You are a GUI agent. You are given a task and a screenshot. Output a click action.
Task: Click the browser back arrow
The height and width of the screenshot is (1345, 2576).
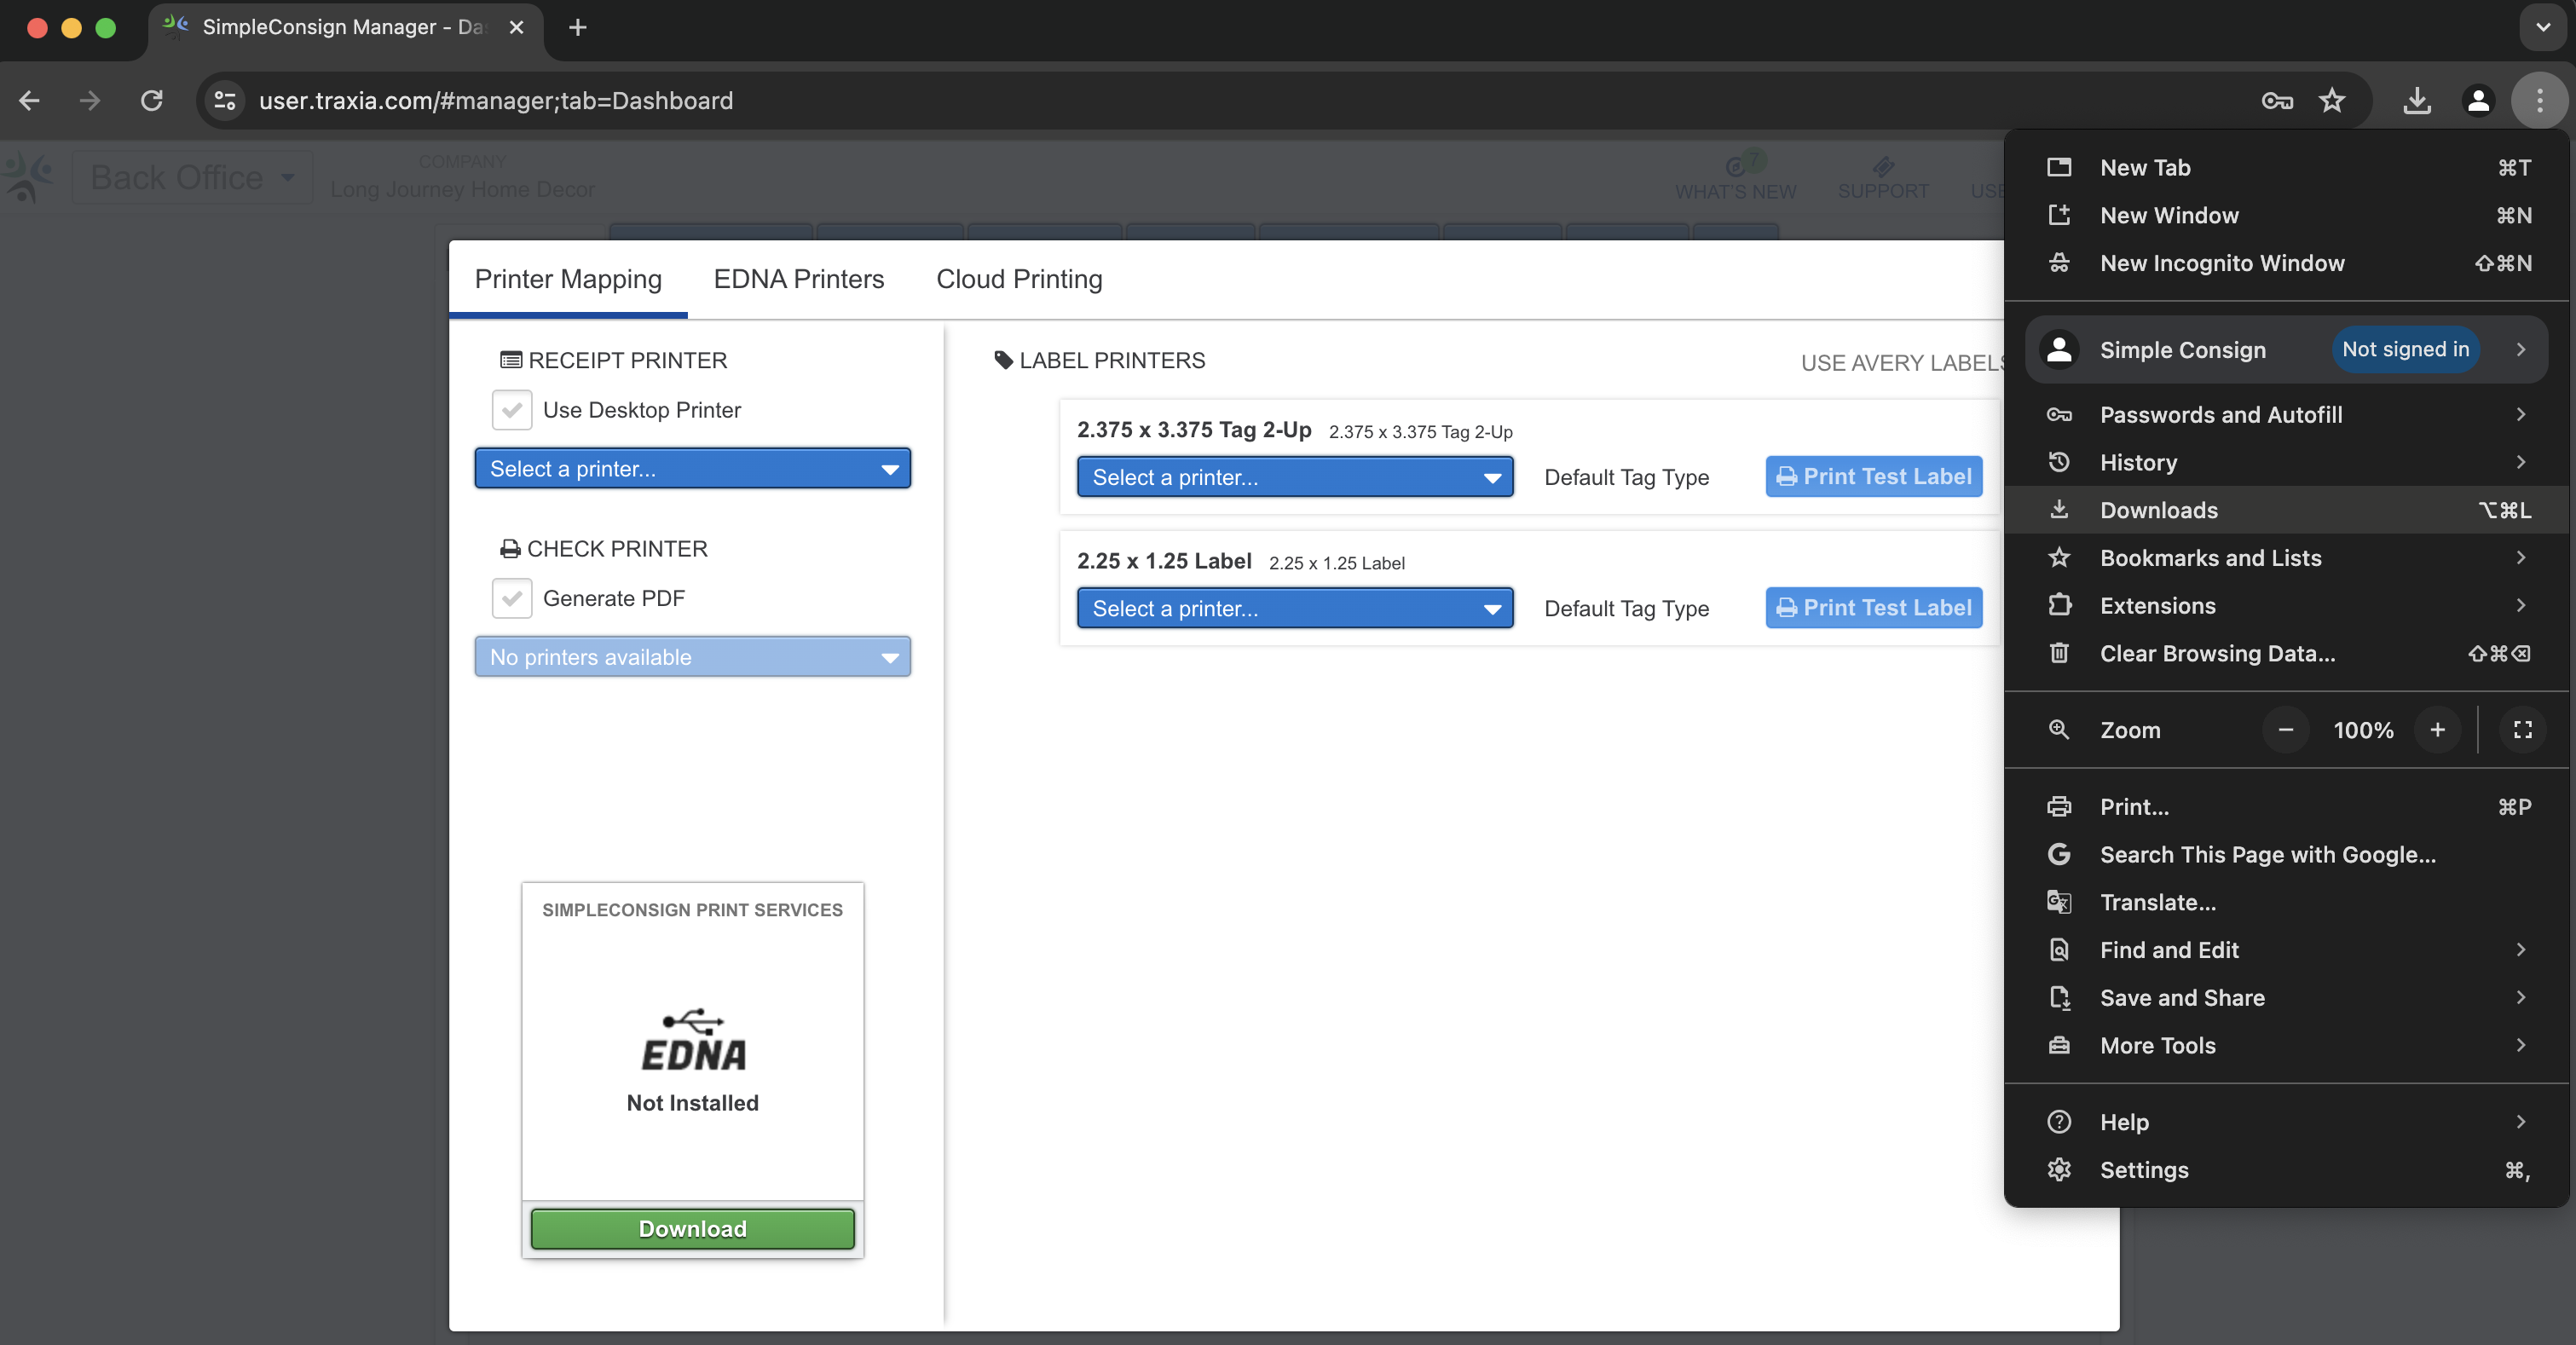pyautogui.click(x=30, y=100)
